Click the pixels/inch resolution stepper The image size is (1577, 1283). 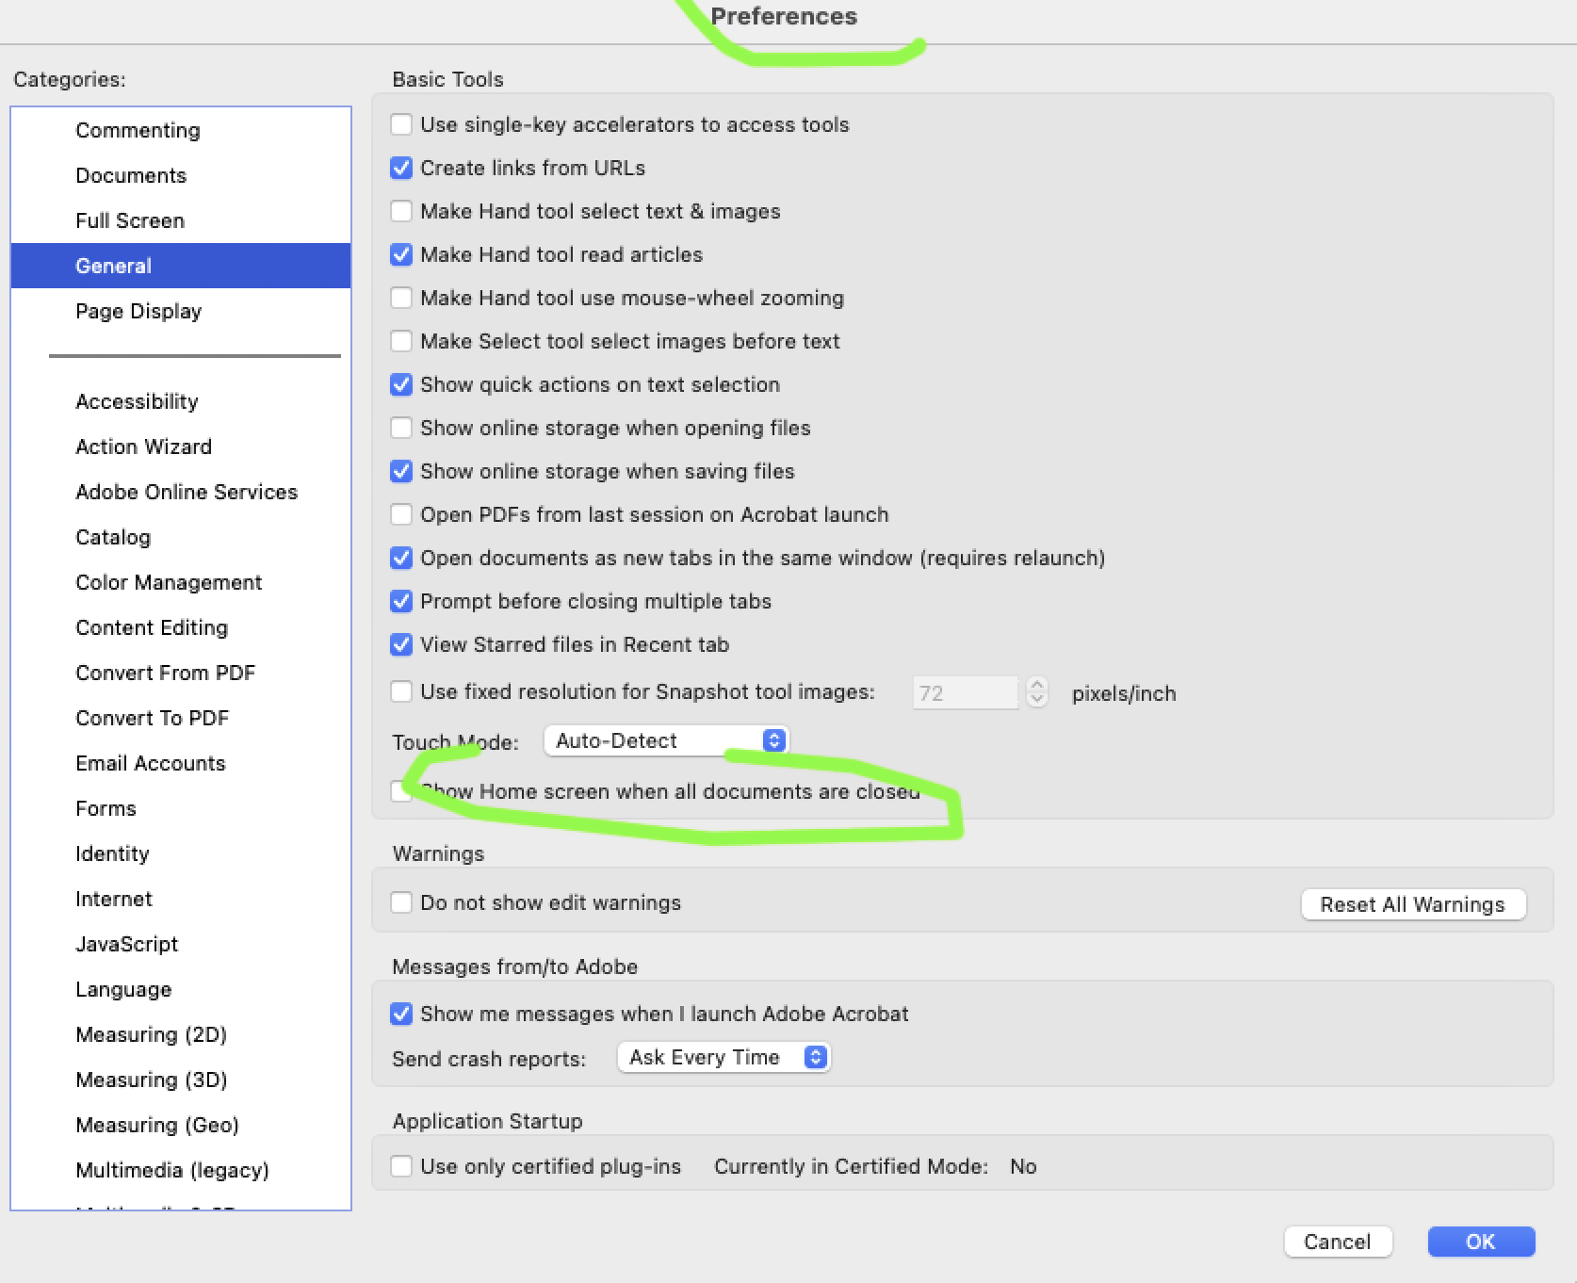pyautogui.click(x=1037, y=692)
